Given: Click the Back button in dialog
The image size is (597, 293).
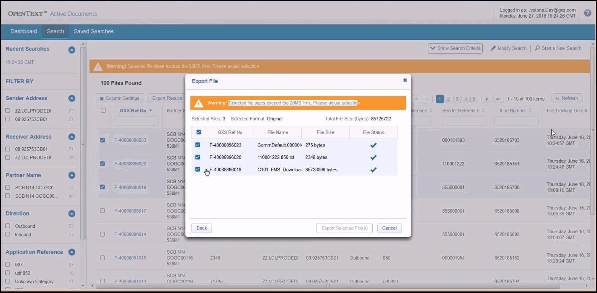Looking at the screenshot, I should pyautogui.click(x=201, y=228).
